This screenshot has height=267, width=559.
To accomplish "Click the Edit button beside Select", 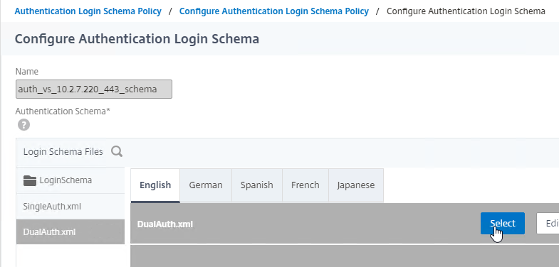I will coord(548,223).
